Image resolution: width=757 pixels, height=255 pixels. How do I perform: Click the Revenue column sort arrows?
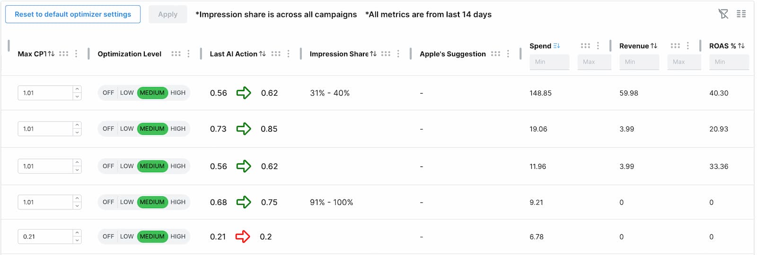point(654,46)
